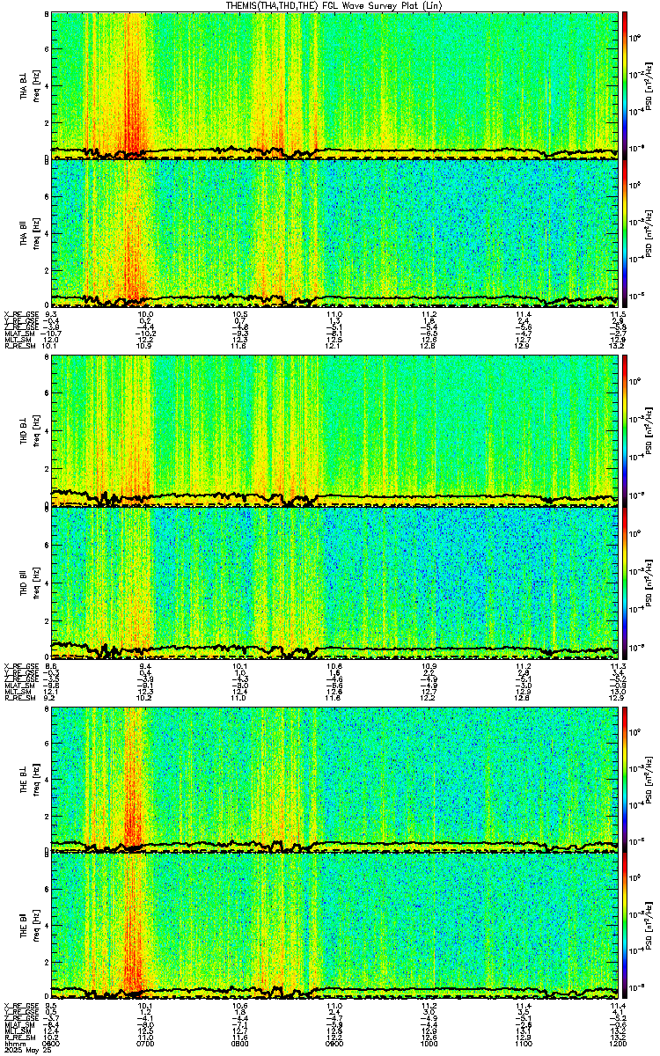This screenshot has height=1056, width=660.
Task: Click the 'THA Bll freq [Hz]' axis label
Action: 29,233
